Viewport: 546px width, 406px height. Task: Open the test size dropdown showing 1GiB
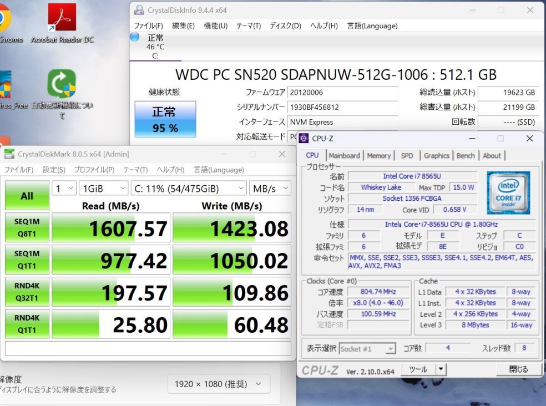tap(103, 189)
